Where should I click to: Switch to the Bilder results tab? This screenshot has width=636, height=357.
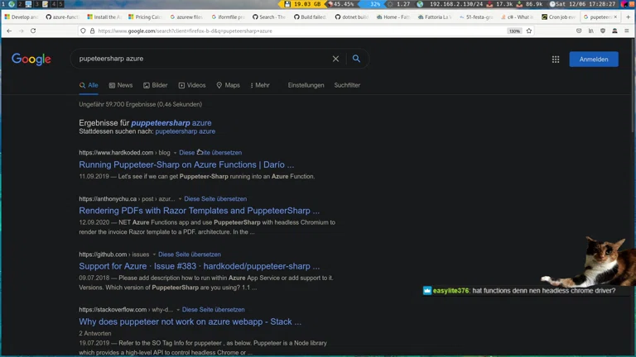156,85
